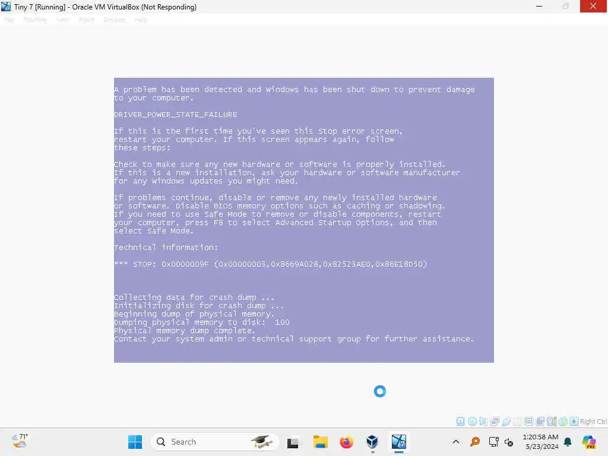Open the Input menu
The image size is (608, 456).
click(x=86, y=20)
